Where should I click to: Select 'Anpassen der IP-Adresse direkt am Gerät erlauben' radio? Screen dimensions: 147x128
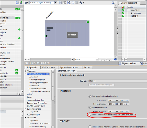point(90,115)
